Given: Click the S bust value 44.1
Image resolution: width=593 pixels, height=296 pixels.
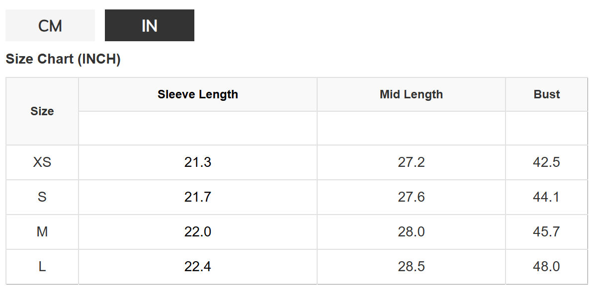Looking at the screenshot, I should click(x=546, y=197).
